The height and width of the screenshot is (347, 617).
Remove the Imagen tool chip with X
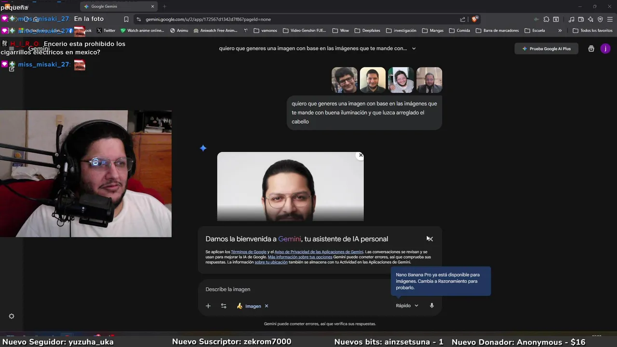(267, 306)
